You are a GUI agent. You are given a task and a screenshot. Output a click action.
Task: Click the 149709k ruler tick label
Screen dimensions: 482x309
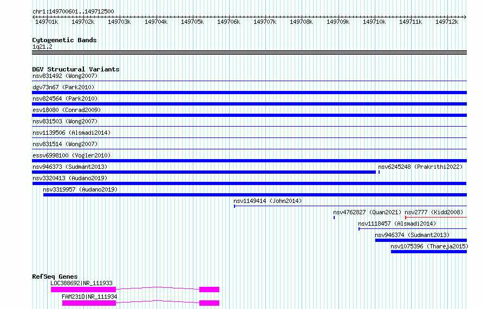[338, 22]
